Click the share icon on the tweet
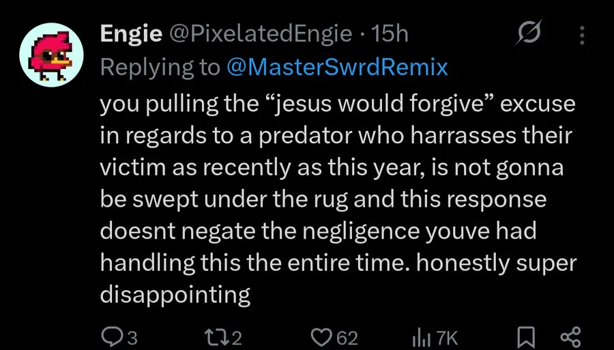The width and height of the screenshot is (614, 350). pyautogui.click(x=568, y=337)
